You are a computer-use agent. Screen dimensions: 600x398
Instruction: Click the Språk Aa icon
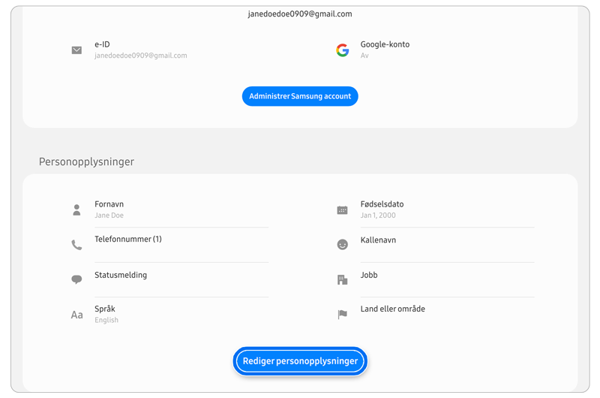(x=76, y=315)
